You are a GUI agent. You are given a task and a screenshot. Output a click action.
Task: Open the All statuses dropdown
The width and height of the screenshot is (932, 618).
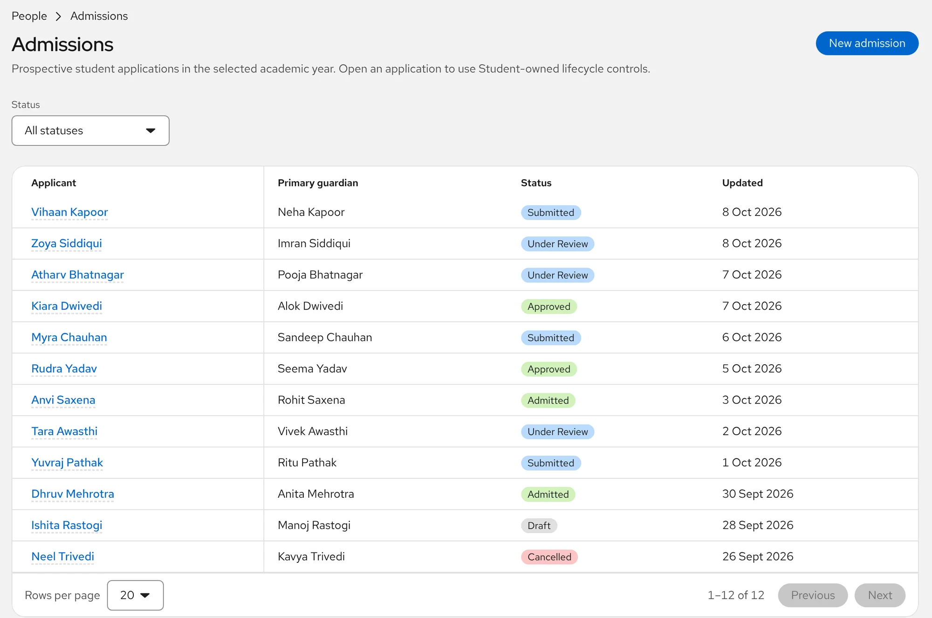[x=90, y=131]
